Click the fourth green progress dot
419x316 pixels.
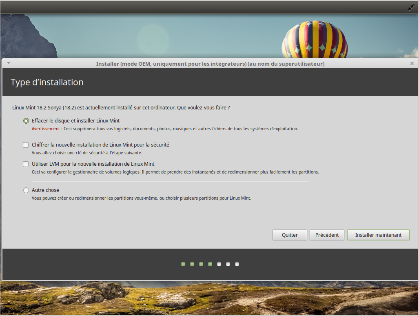[210, 264]
